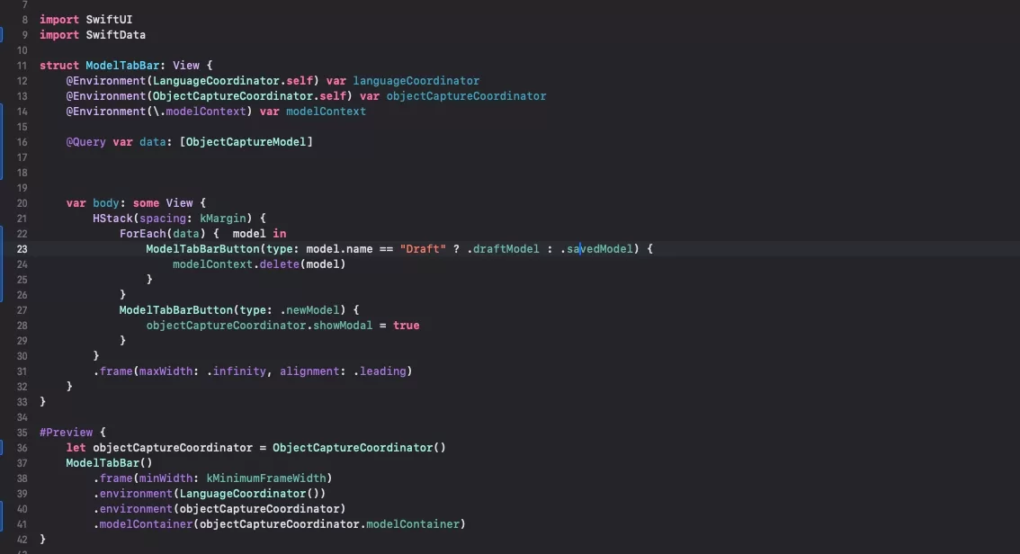Click "LanguageCoordinator()" on line 39

tap(249, 494)
